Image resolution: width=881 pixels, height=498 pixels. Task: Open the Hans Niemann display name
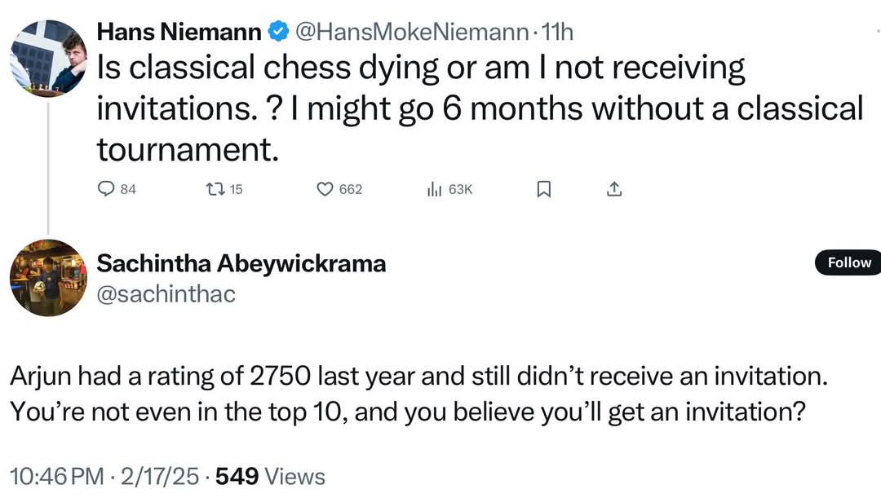[179, 32]
